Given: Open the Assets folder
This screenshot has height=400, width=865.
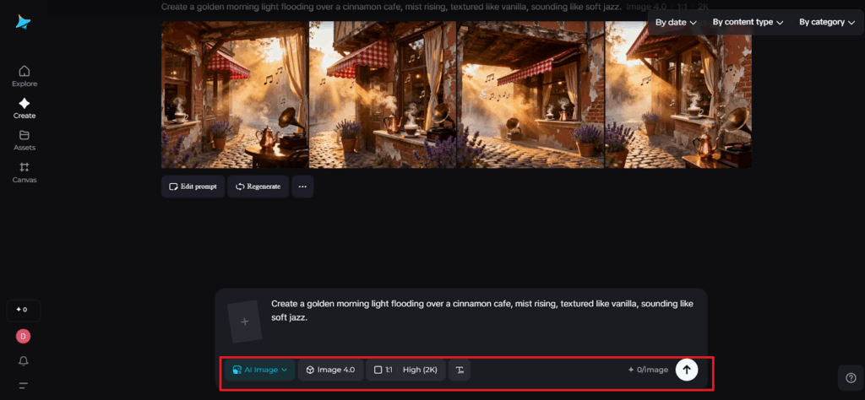Looking at the screenshot, I should coord(24,140).
